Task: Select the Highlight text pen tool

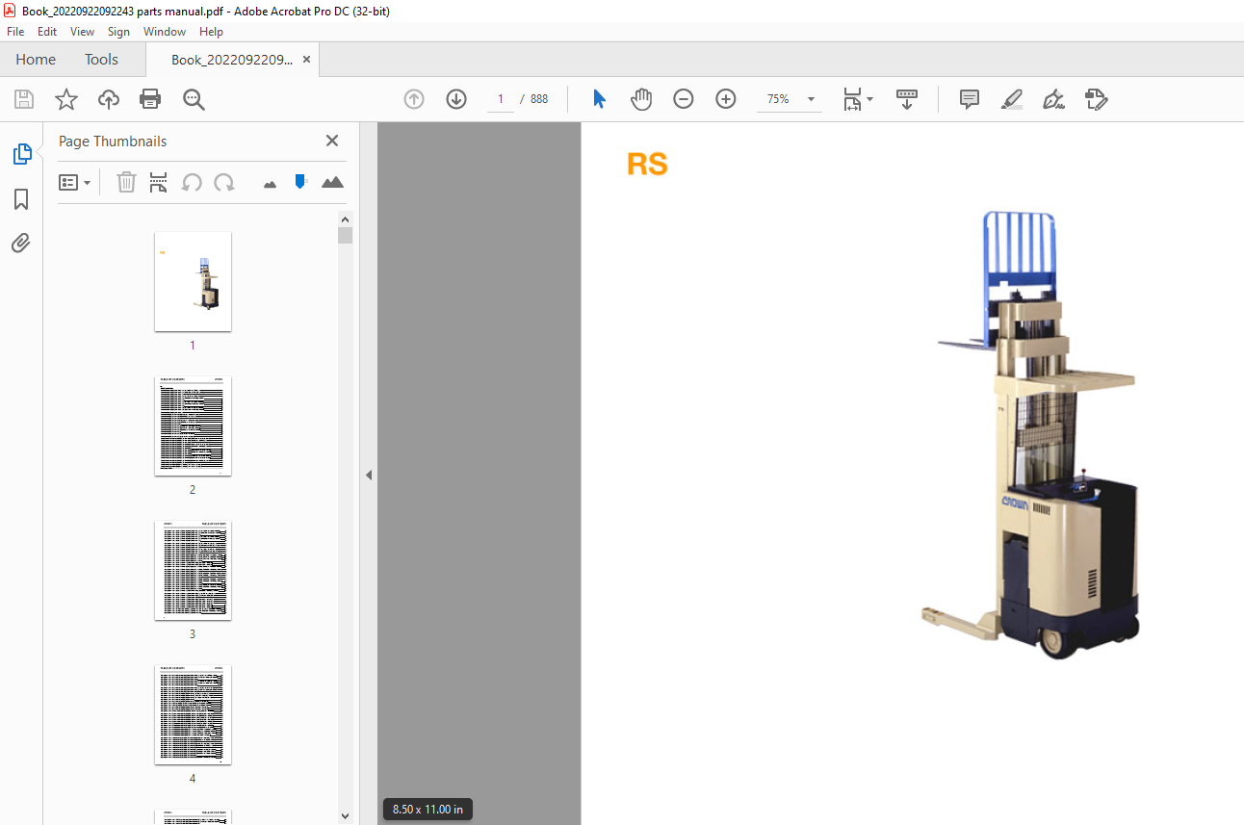Action: coord(1011,99)
